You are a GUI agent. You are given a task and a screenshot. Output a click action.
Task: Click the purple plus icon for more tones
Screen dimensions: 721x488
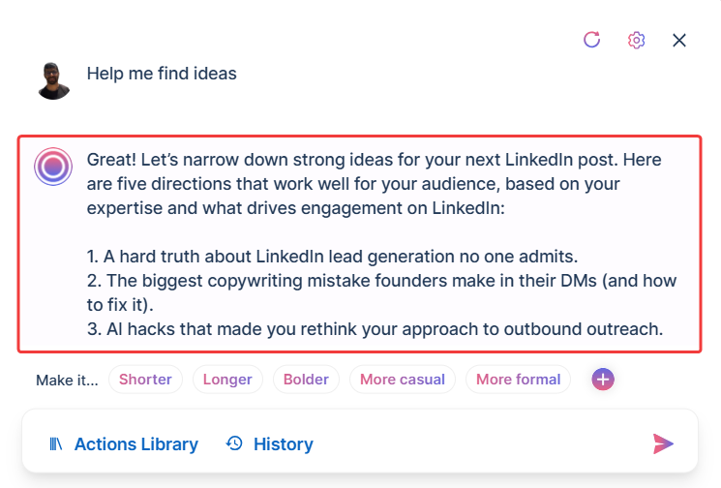[603, 380]
